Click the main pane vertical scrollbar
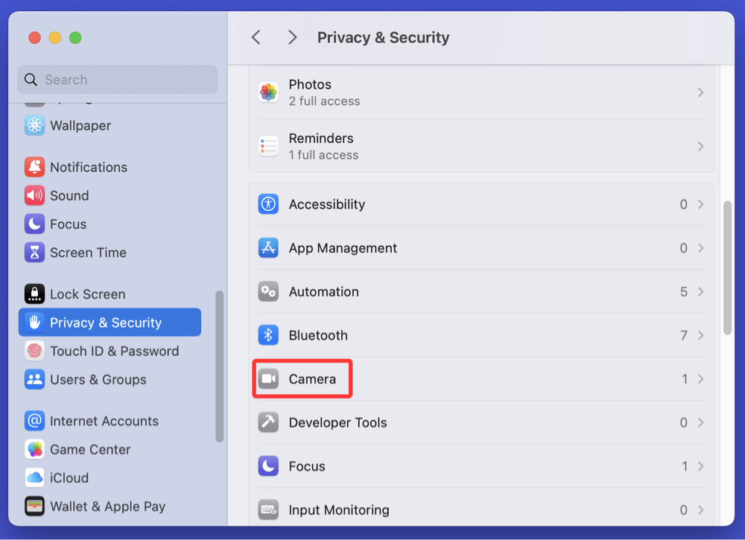This screenshot has width=745, height=540. [728, 267]
